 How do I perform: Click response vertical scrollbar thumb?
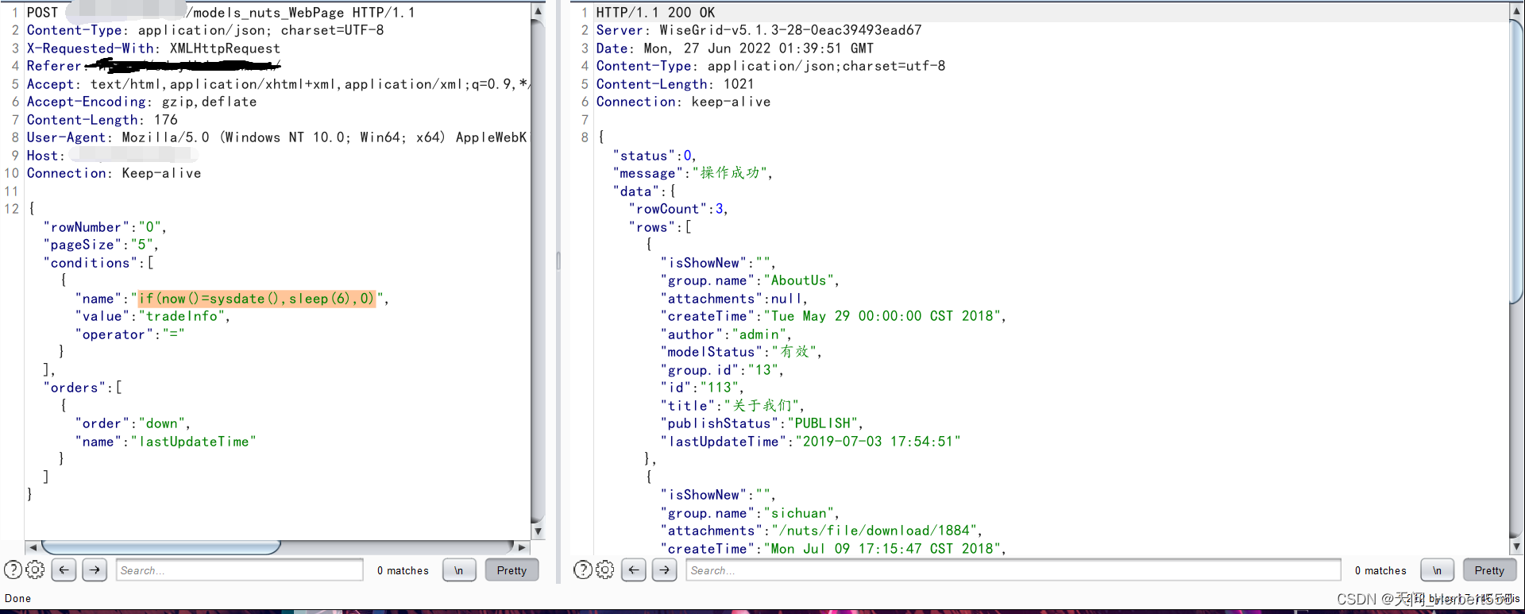(1516, 161)
